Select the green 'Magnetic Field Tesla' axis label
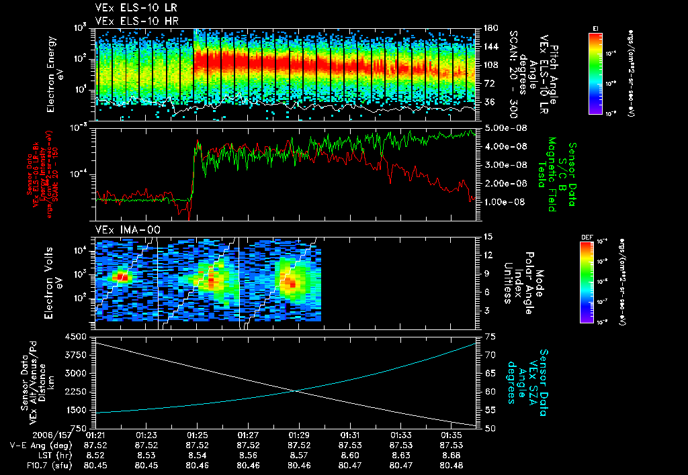The image size is (688, 475). click(547, 174)
